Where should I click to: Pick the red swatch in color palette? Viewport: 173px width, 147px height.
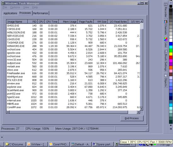pyautogui.click(x=171, y=57)
